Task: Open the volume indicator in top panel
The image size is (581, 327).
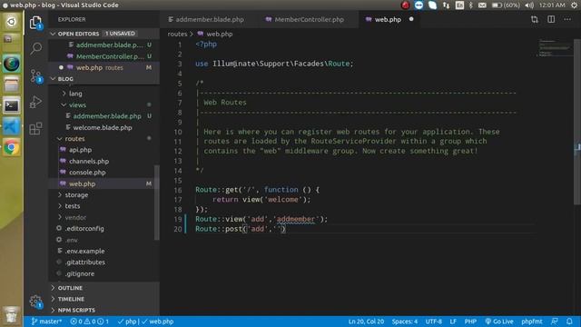Action: tap(529, 5)
